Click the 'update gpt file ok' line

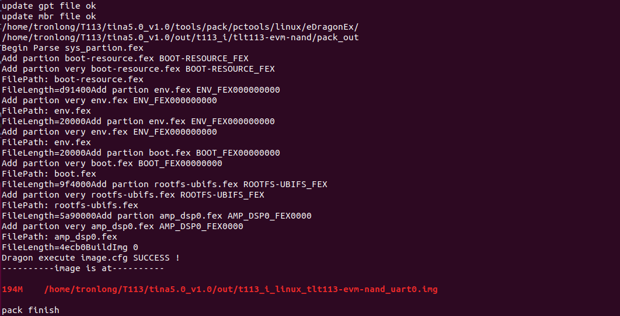click(48, 6)
